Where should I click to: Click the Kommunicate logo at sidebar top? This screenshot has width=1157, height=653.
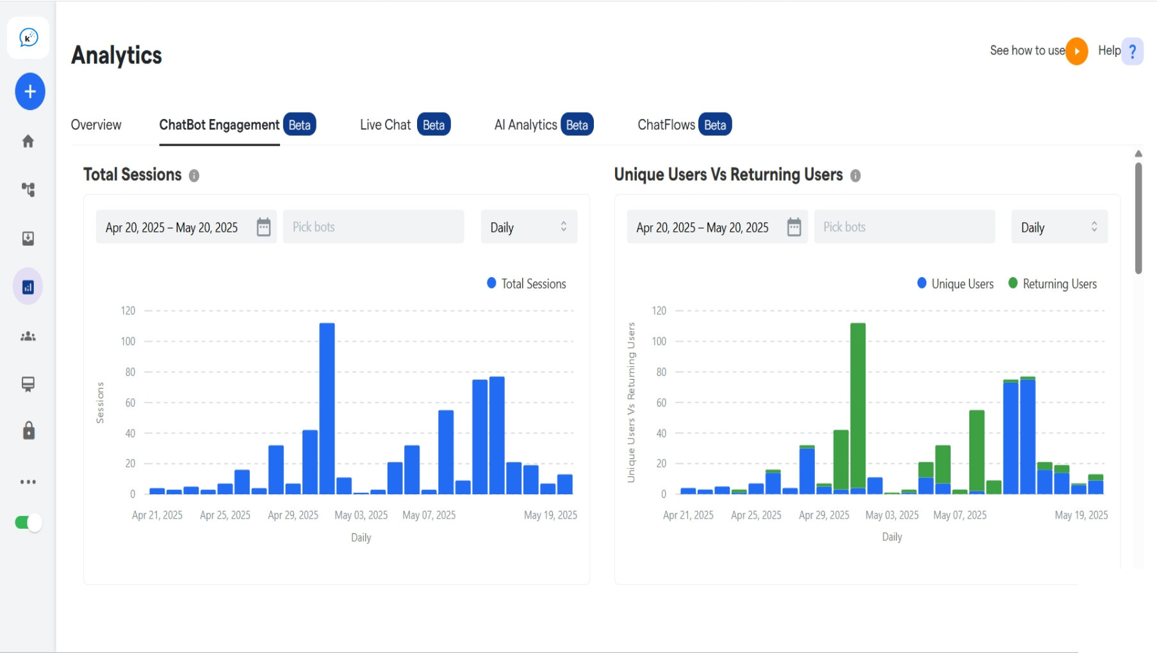28,37
